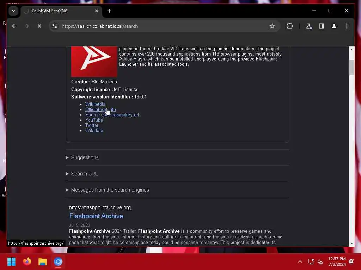Open the Official website link
361x270 pixels.
pyautogui.click(x=100, y=110)
